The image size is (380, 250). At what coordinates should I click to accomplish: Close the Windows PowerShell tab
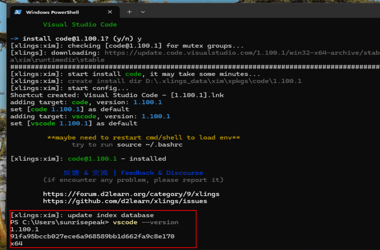[110, 12]
